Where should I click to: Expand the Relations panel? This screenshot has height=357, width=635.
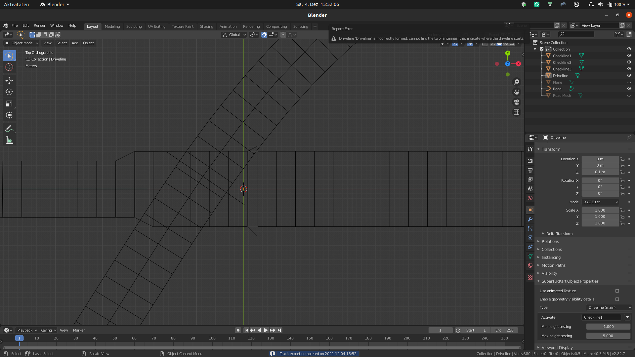[550, 242]
